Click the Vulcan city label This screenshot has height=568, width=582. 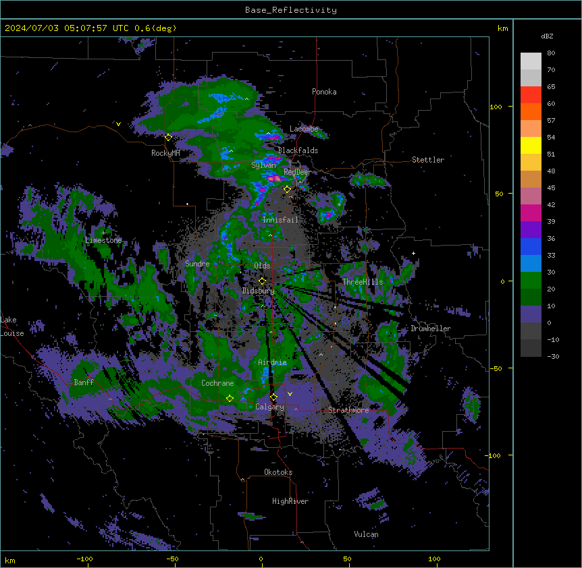coord(366,534)
